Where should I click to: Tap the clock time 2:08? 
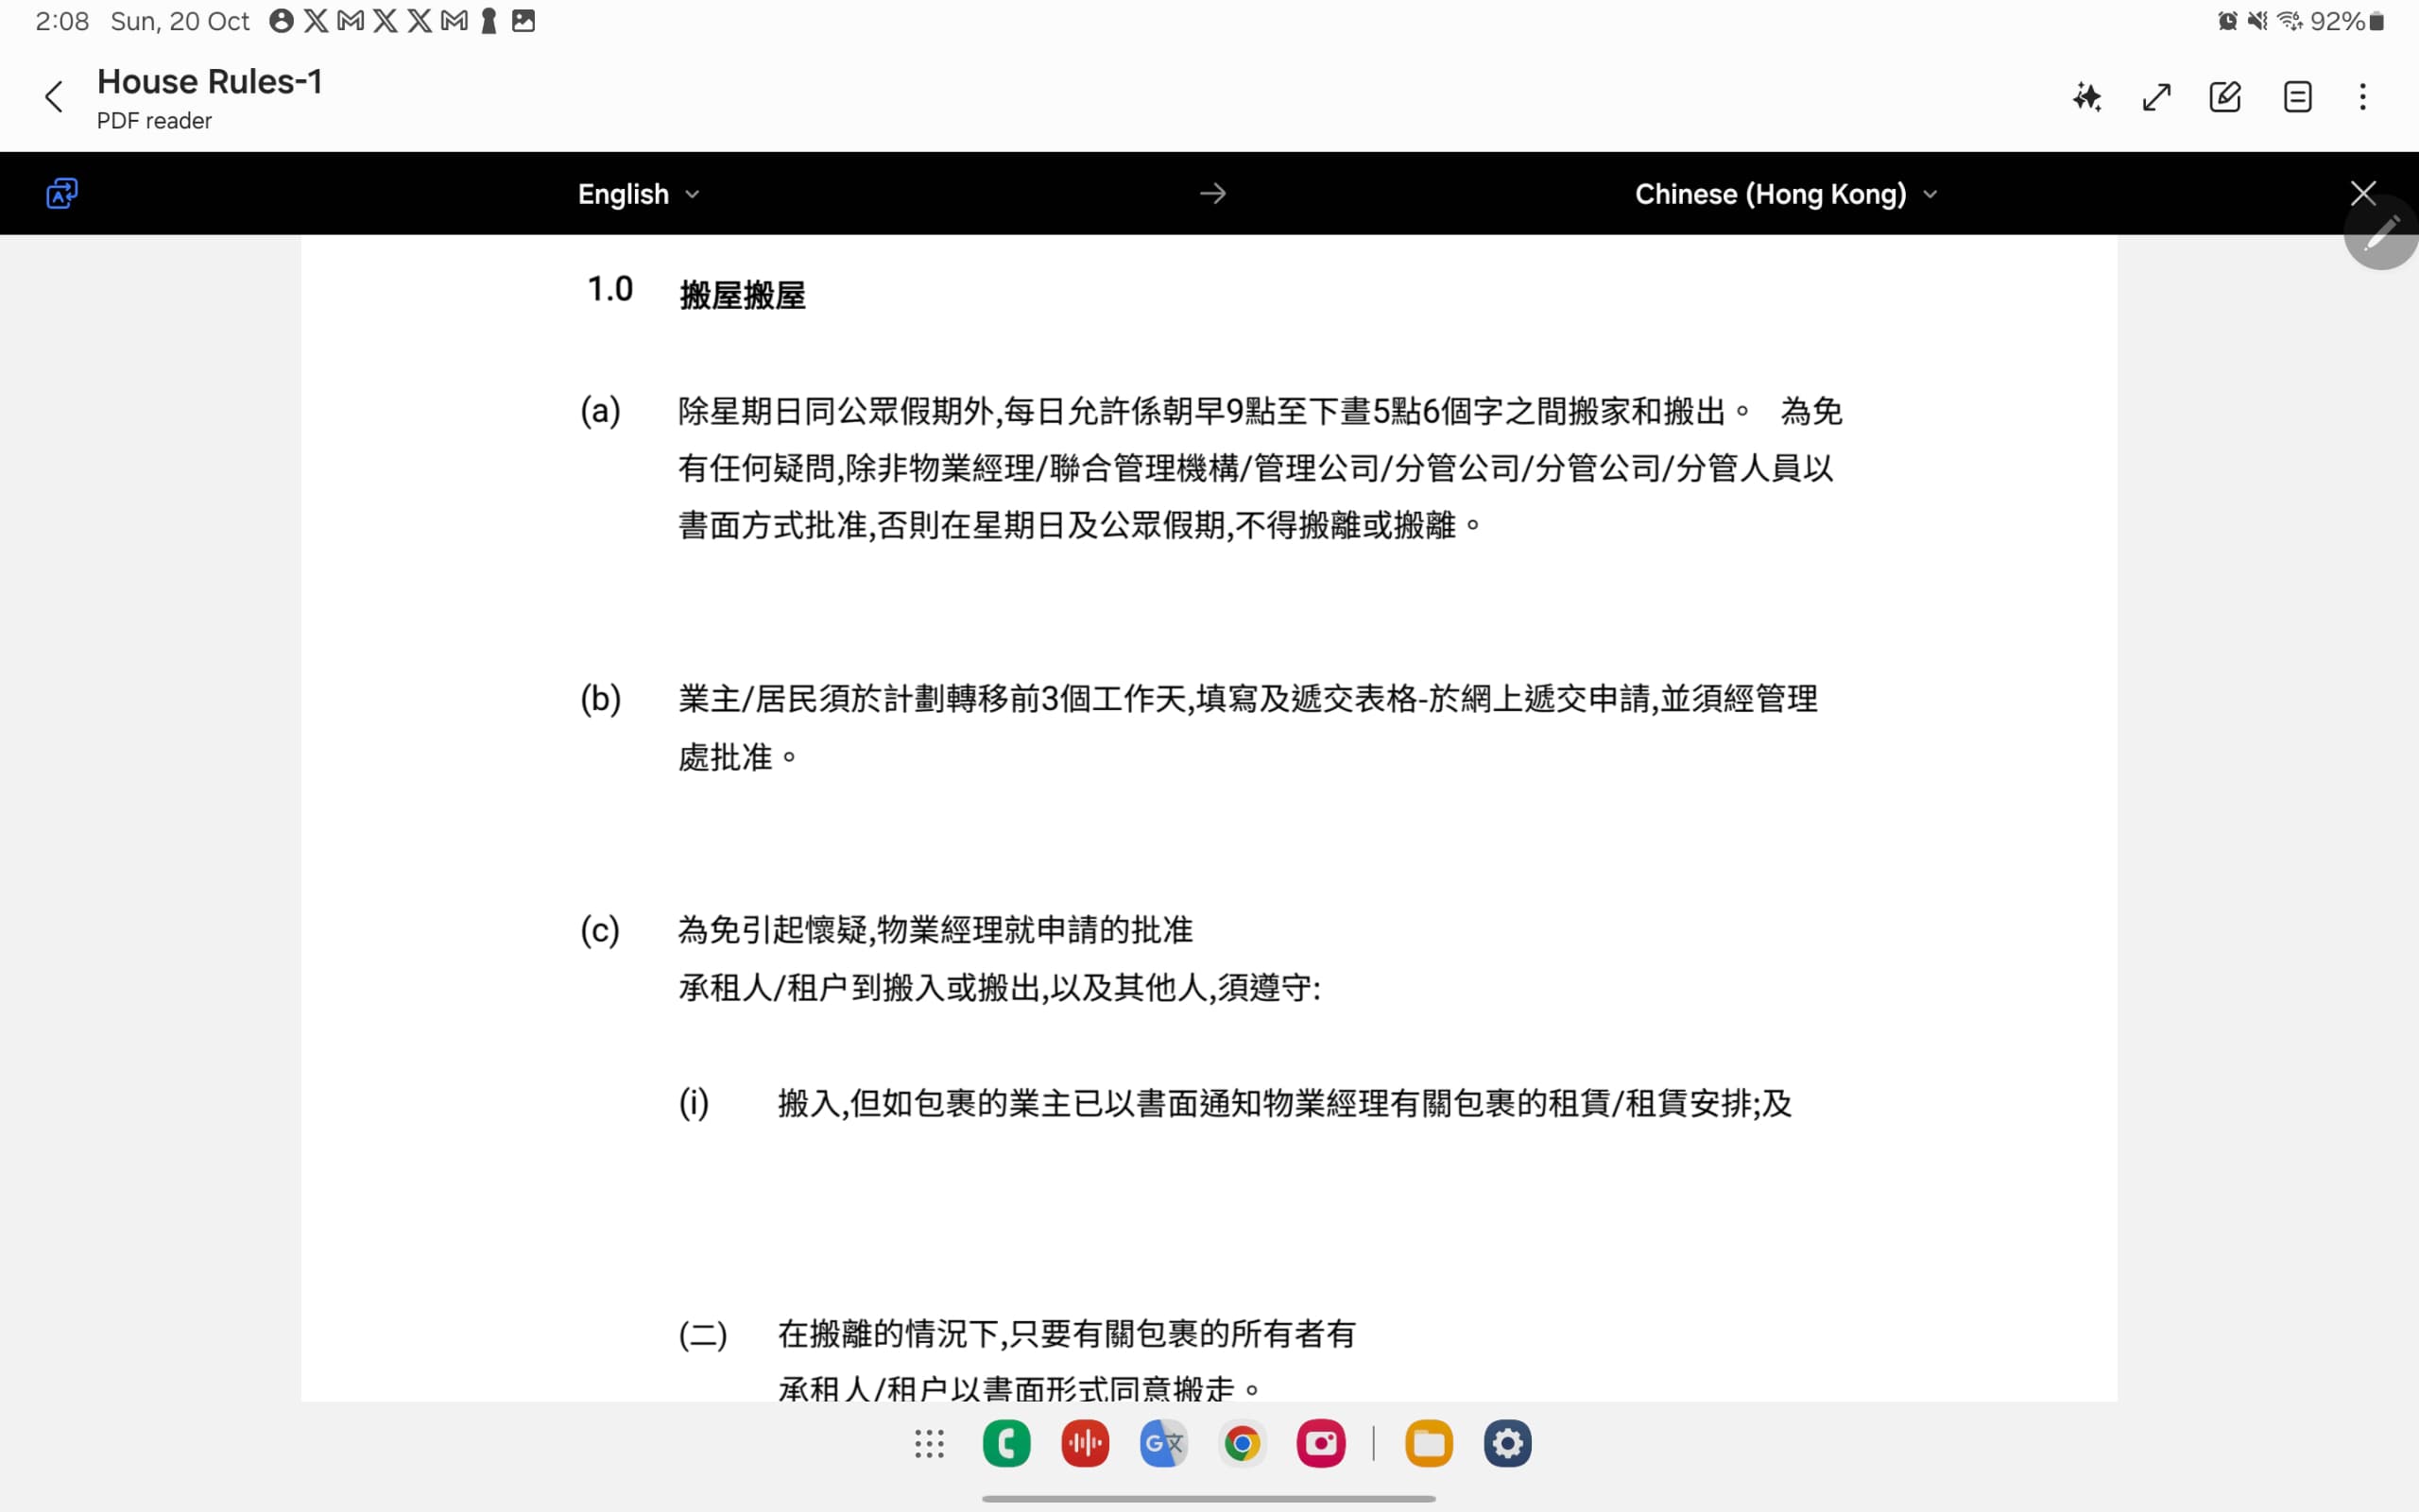pyautogui.click(x=62, y=21)
